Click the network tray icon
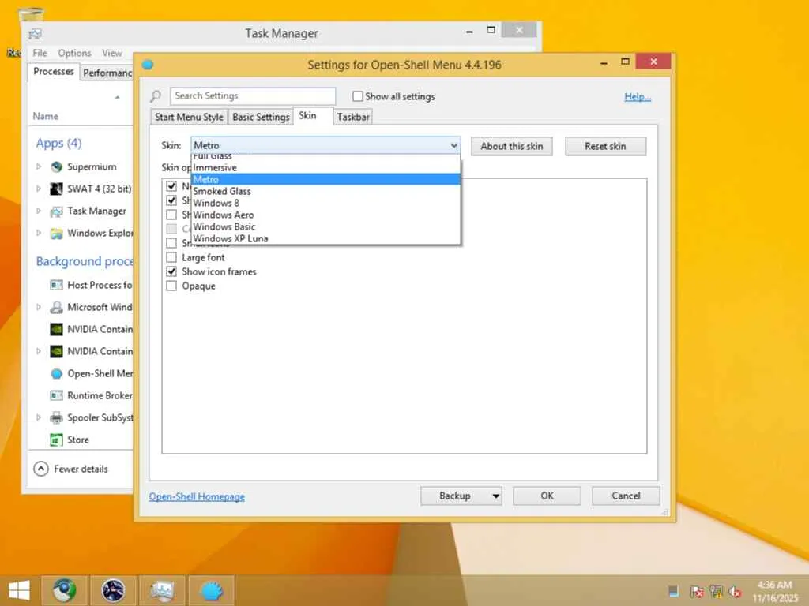Viewport: 809px width, 606px height. pos(716,592)
